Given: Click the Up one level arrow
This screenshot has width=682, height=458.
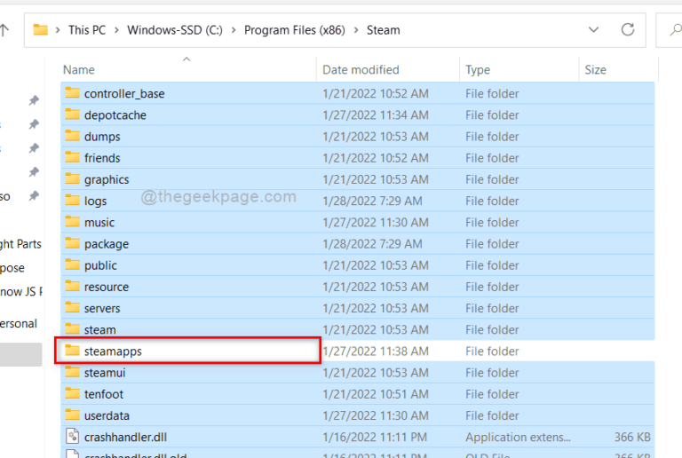Looking at the screenshot, I should 4,30.
